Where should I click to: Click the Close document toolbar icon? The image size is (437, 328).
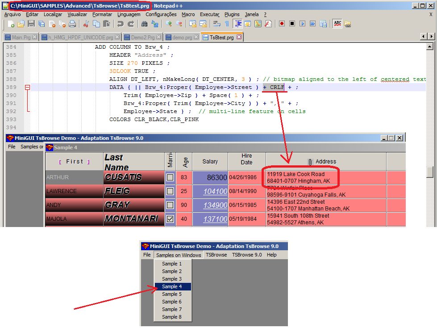(52, 24)
